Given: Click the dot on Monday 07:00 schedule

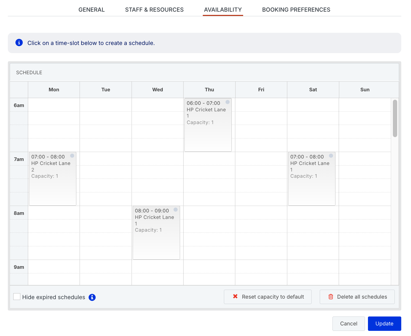Looking at the screenshot, I should point(72,156).
